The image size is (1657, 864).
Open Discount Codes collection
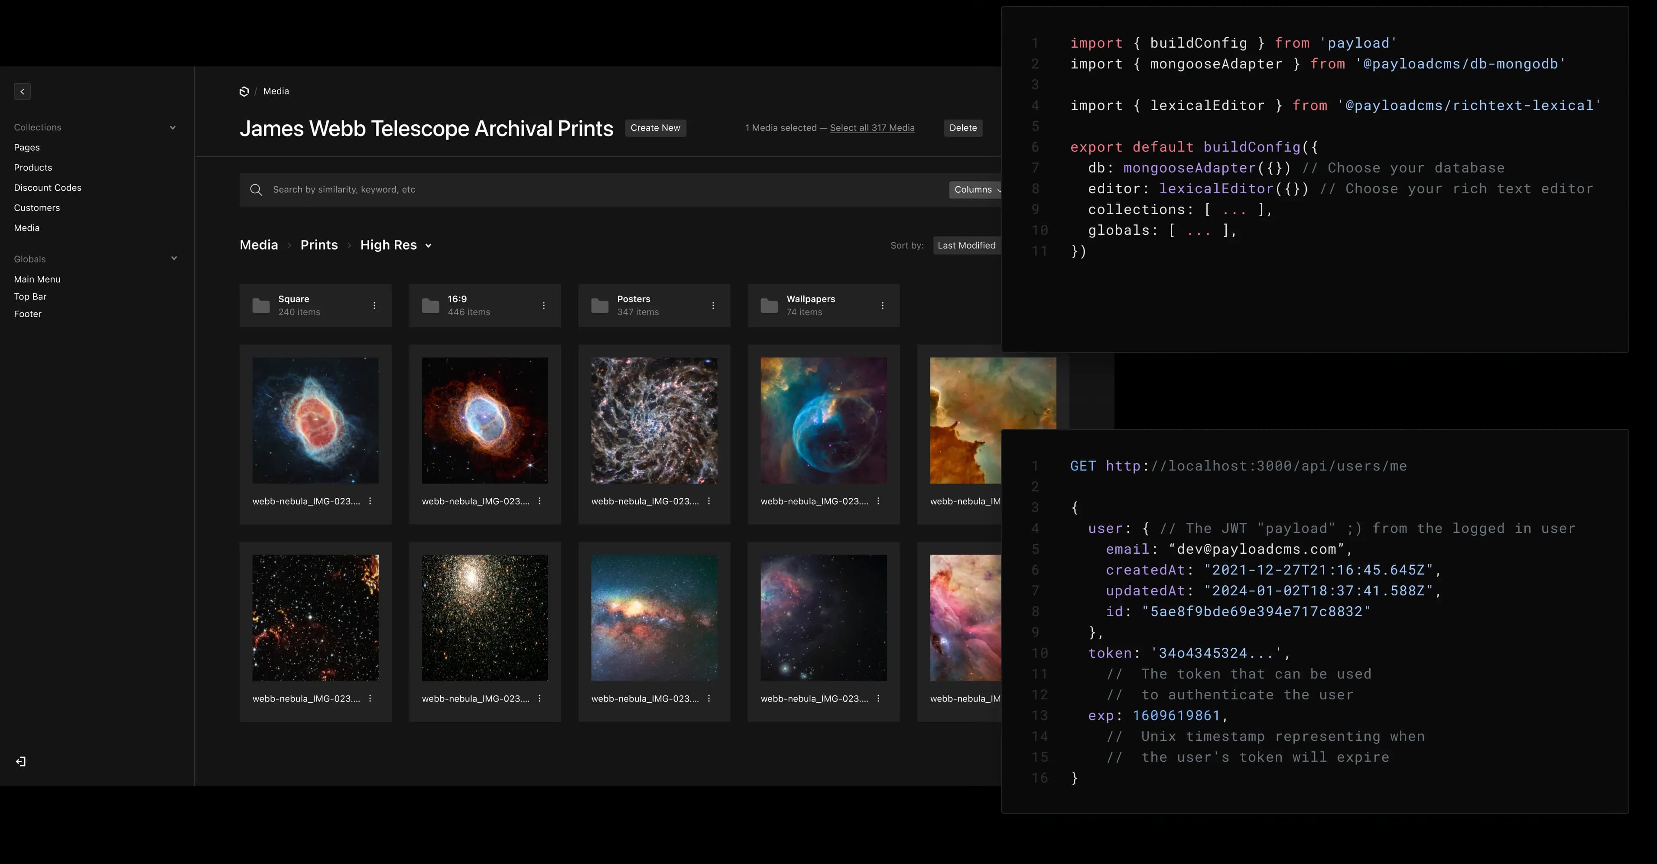pos(48,188)
